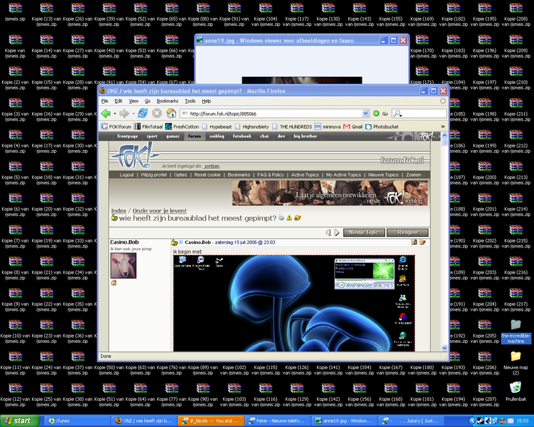
Task: Open the Tools menu in Firefox
Action: pos(190,101)
